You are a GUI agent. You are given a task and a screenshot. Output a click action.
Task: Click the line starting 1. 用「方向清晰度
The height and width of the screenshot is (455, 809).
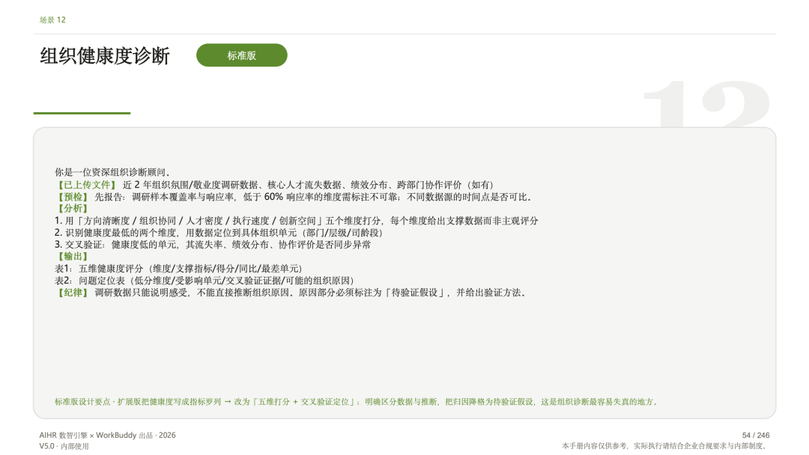tap(296, 221)
